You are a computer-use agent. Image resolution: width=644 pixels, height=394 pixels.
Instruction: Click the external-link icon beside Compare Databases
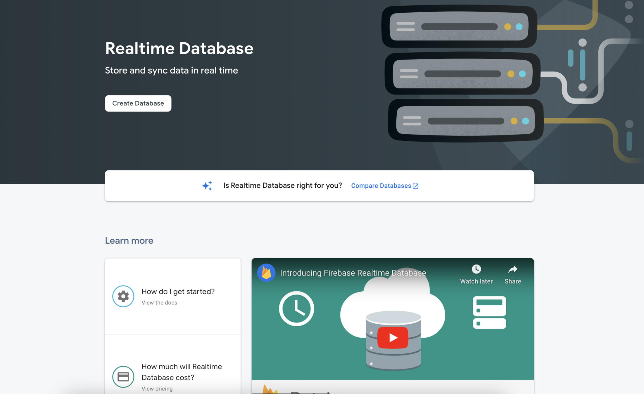(x=415, y=186)
